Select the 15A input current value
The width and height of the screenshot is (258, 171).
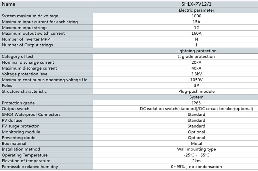click(196, 22)
